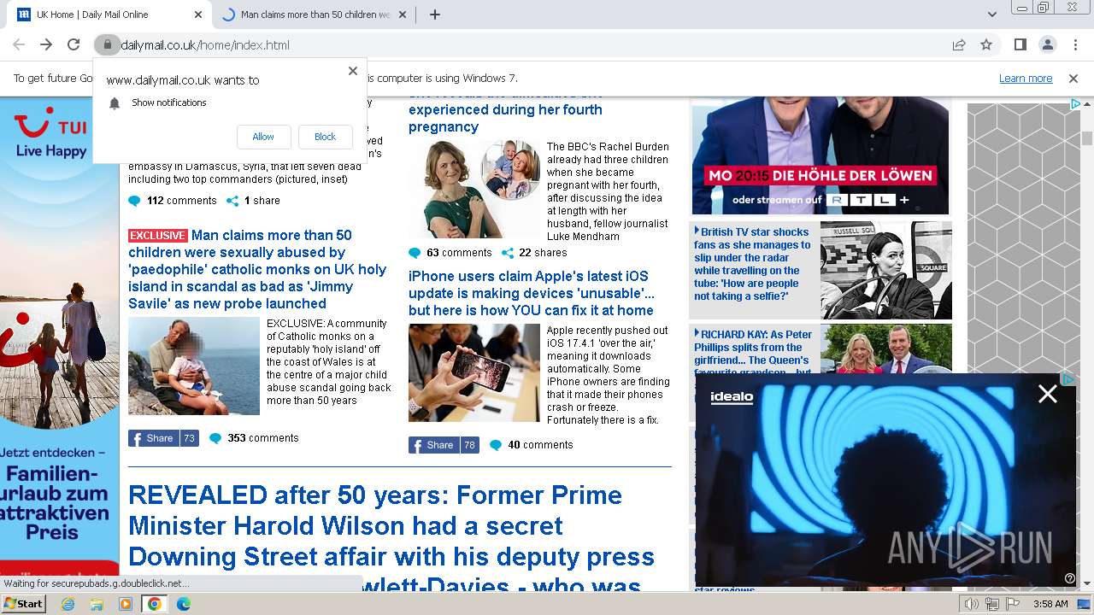Open Action Center flag icon
Image resolution: width=1094 pixels, height=615 pixels.
pyautogui.click(x=1013, y=604)
